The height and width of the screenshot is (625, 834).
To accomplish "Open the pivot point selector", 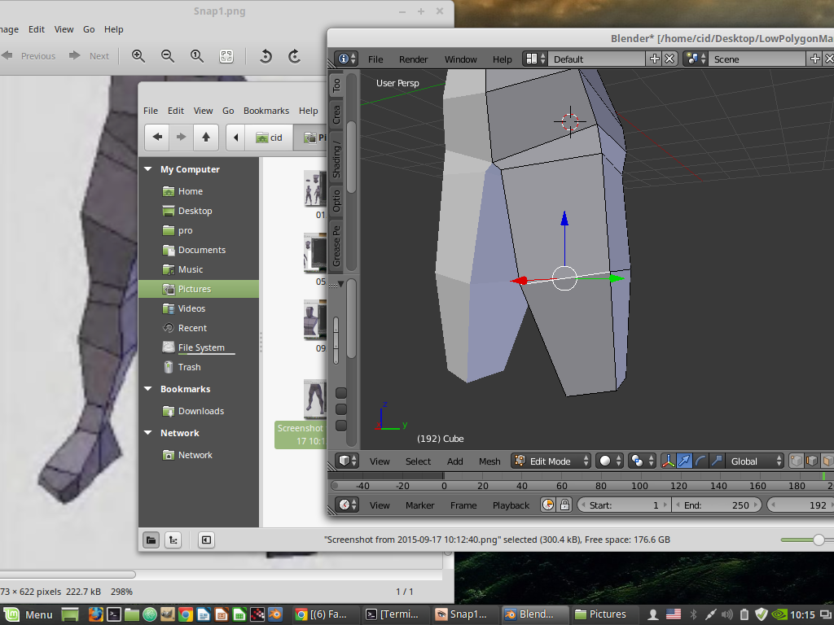I will 642,461.
